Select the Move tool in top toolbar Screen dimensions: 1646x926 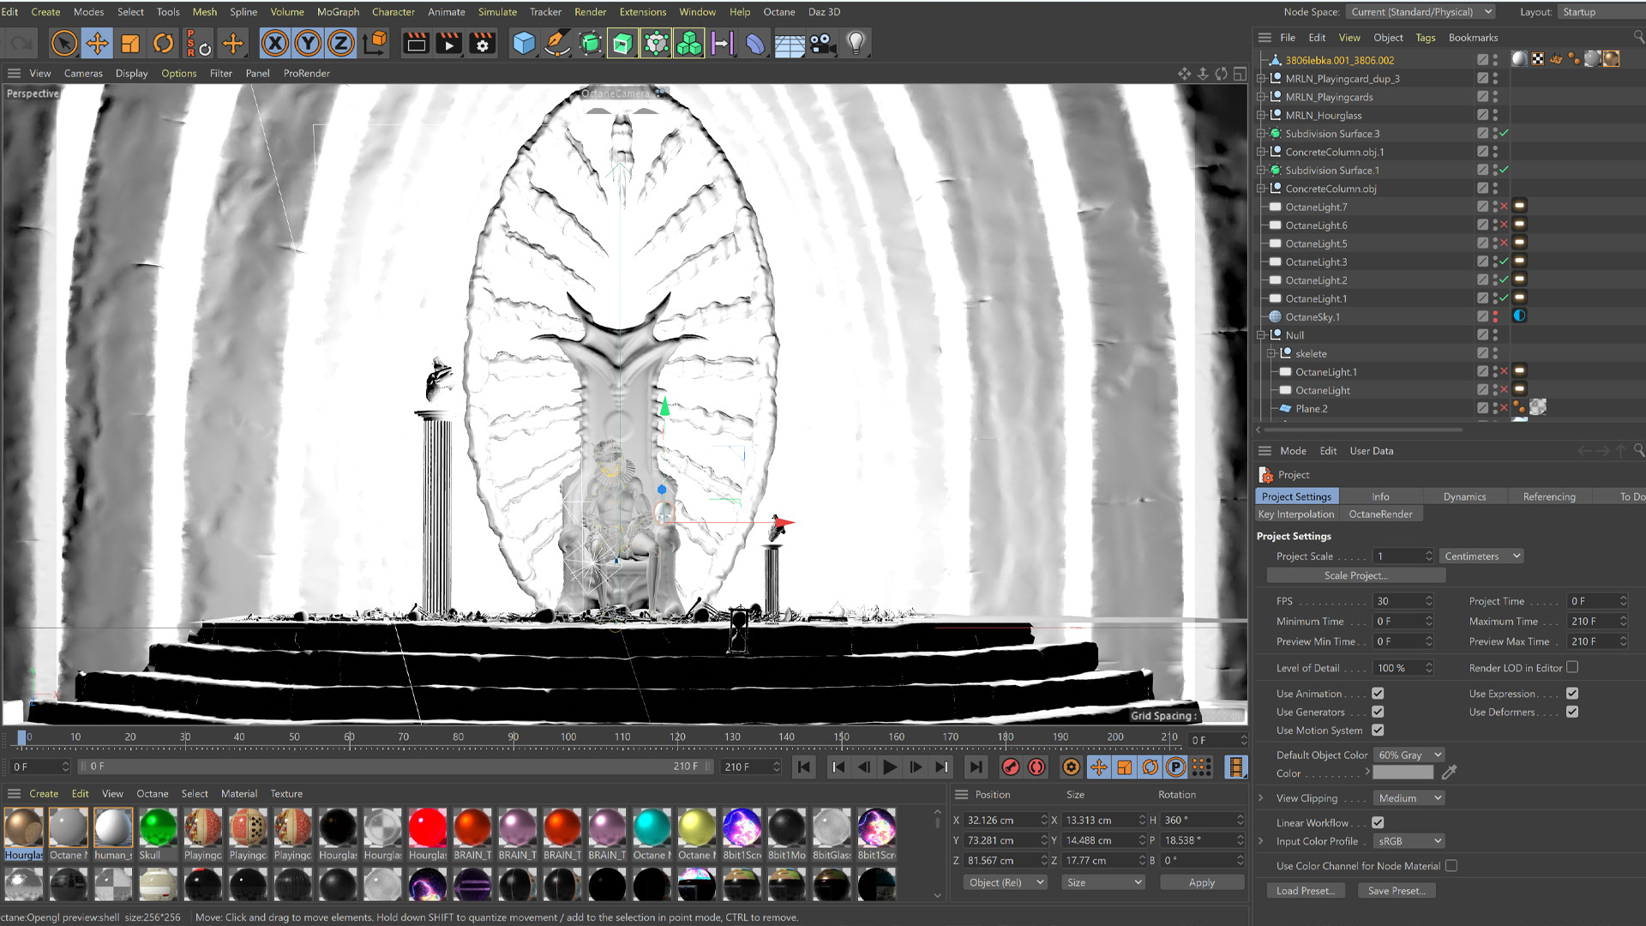(x=97, y=43)
